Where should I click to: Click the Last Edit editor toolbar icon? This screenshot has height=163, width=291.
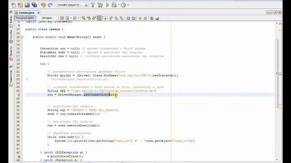(62, 18)
